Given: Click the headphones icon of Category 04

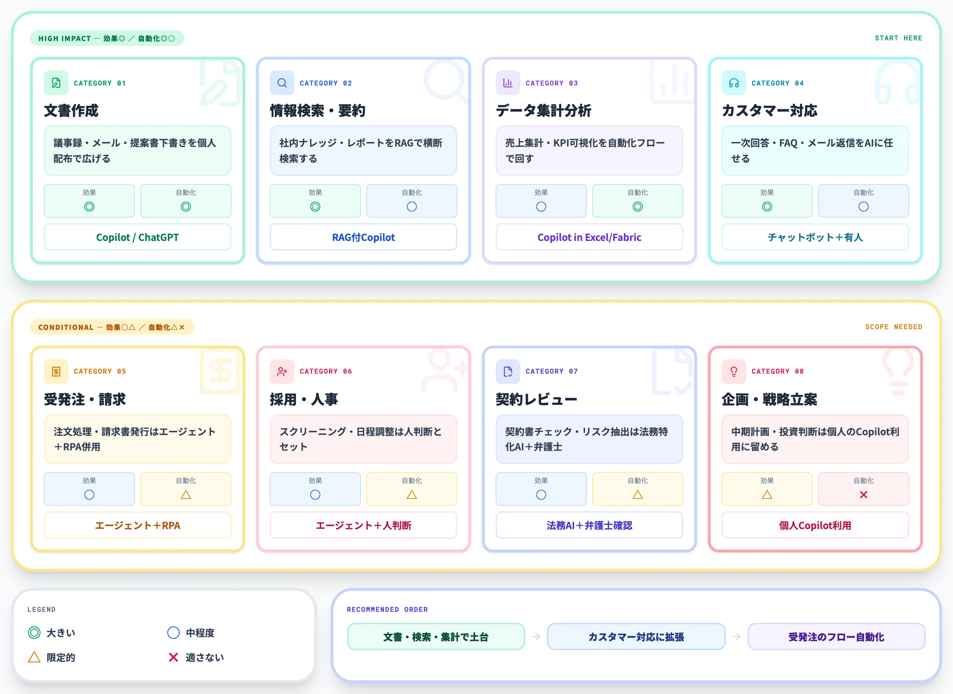Looking at the screenshot, I should point(734,83).
